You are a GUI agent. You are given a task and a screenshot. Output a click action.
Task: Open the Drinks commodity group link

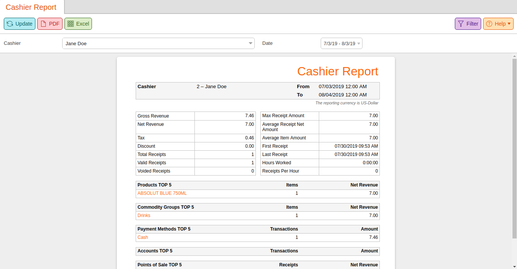tap(144, 216)
